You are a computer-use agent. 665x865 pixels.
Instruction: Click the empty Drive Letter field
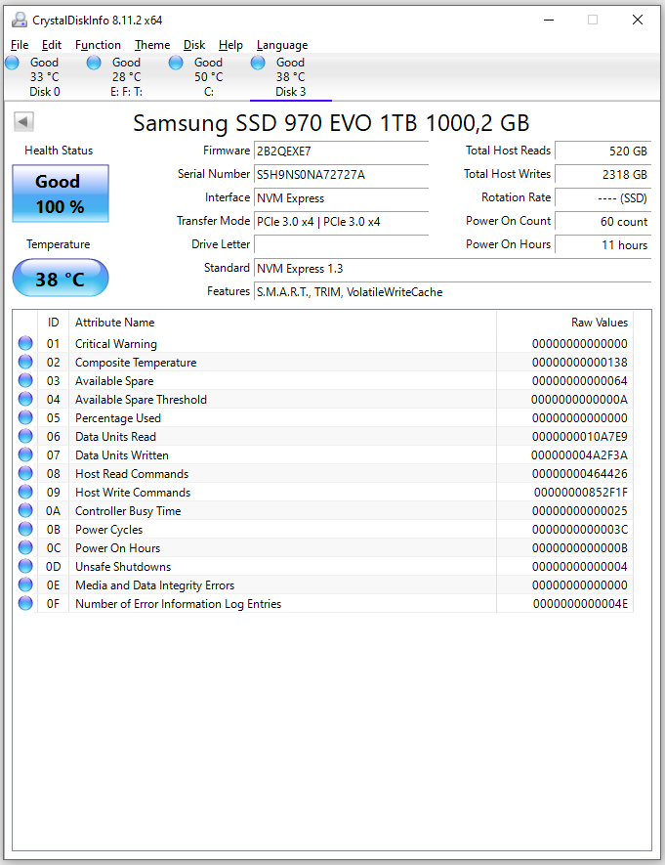(x=341, y=245)
